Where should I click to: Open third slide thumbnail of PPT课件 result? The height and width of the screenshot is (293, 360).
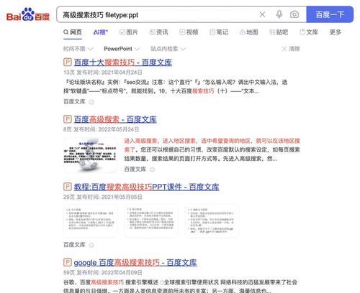[x=212, y=220]
